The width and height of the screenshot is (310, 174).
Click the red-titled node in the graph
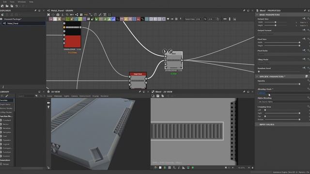pyautogui.click(x=138, y=81)
